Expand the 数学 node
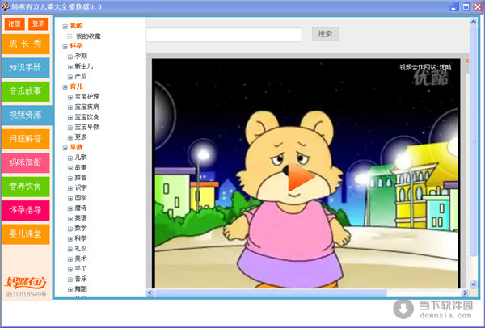The width and height of the screenshot is (485, 328). pos(70,229)
